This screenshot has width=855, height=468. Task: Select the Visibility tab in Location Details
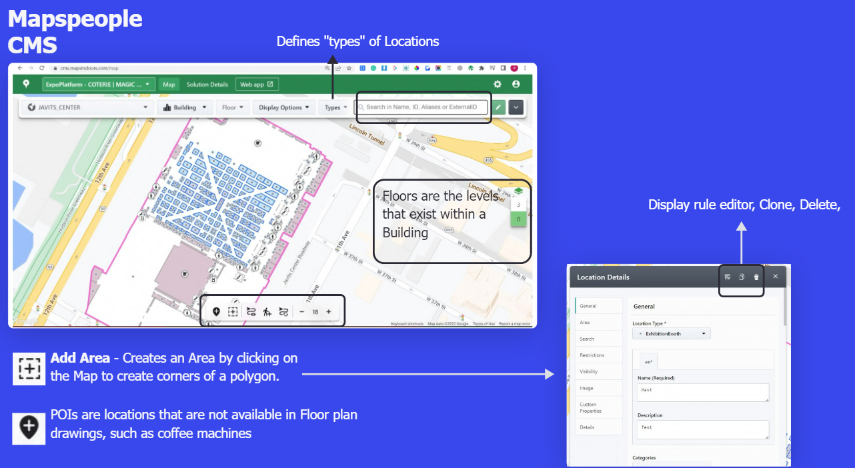pyautogui.click(x=598, y=371)
